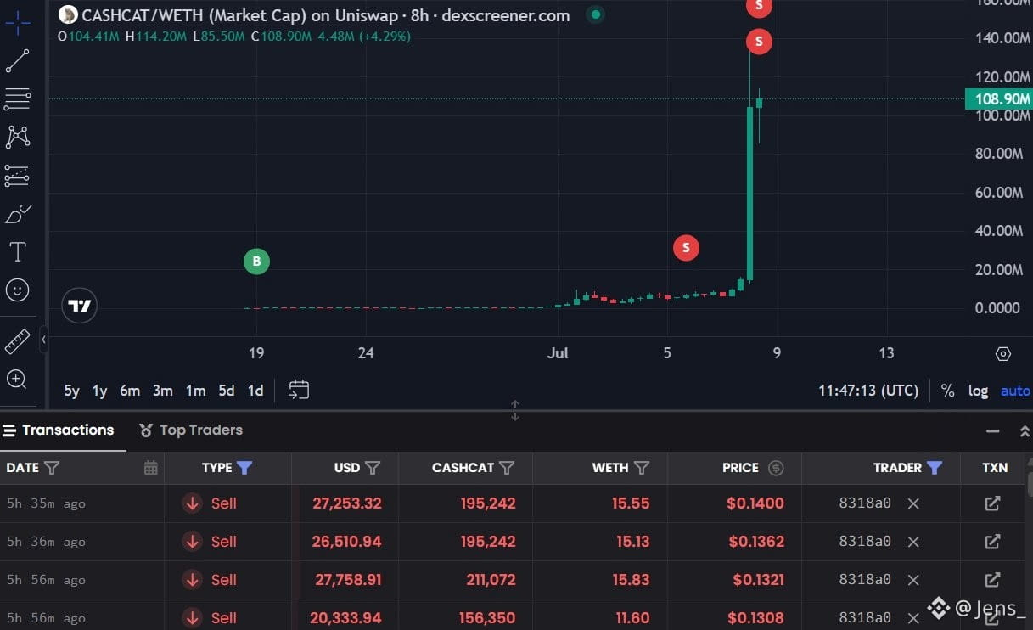
Task: Open transaction link for $27,758.91 sell
Action: pos(992,580)
